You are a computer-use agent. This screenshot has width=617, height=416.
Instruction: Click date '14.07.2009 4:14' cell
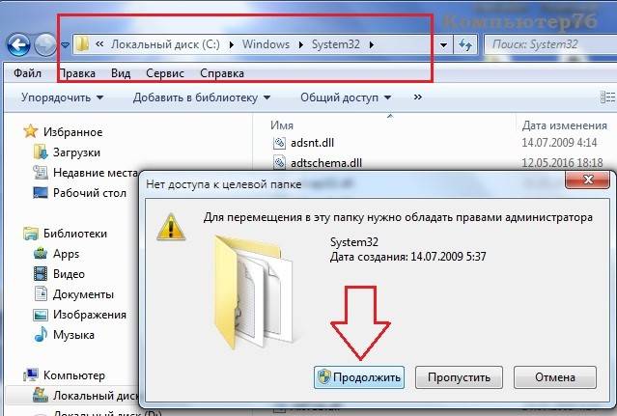coord(559,142)
